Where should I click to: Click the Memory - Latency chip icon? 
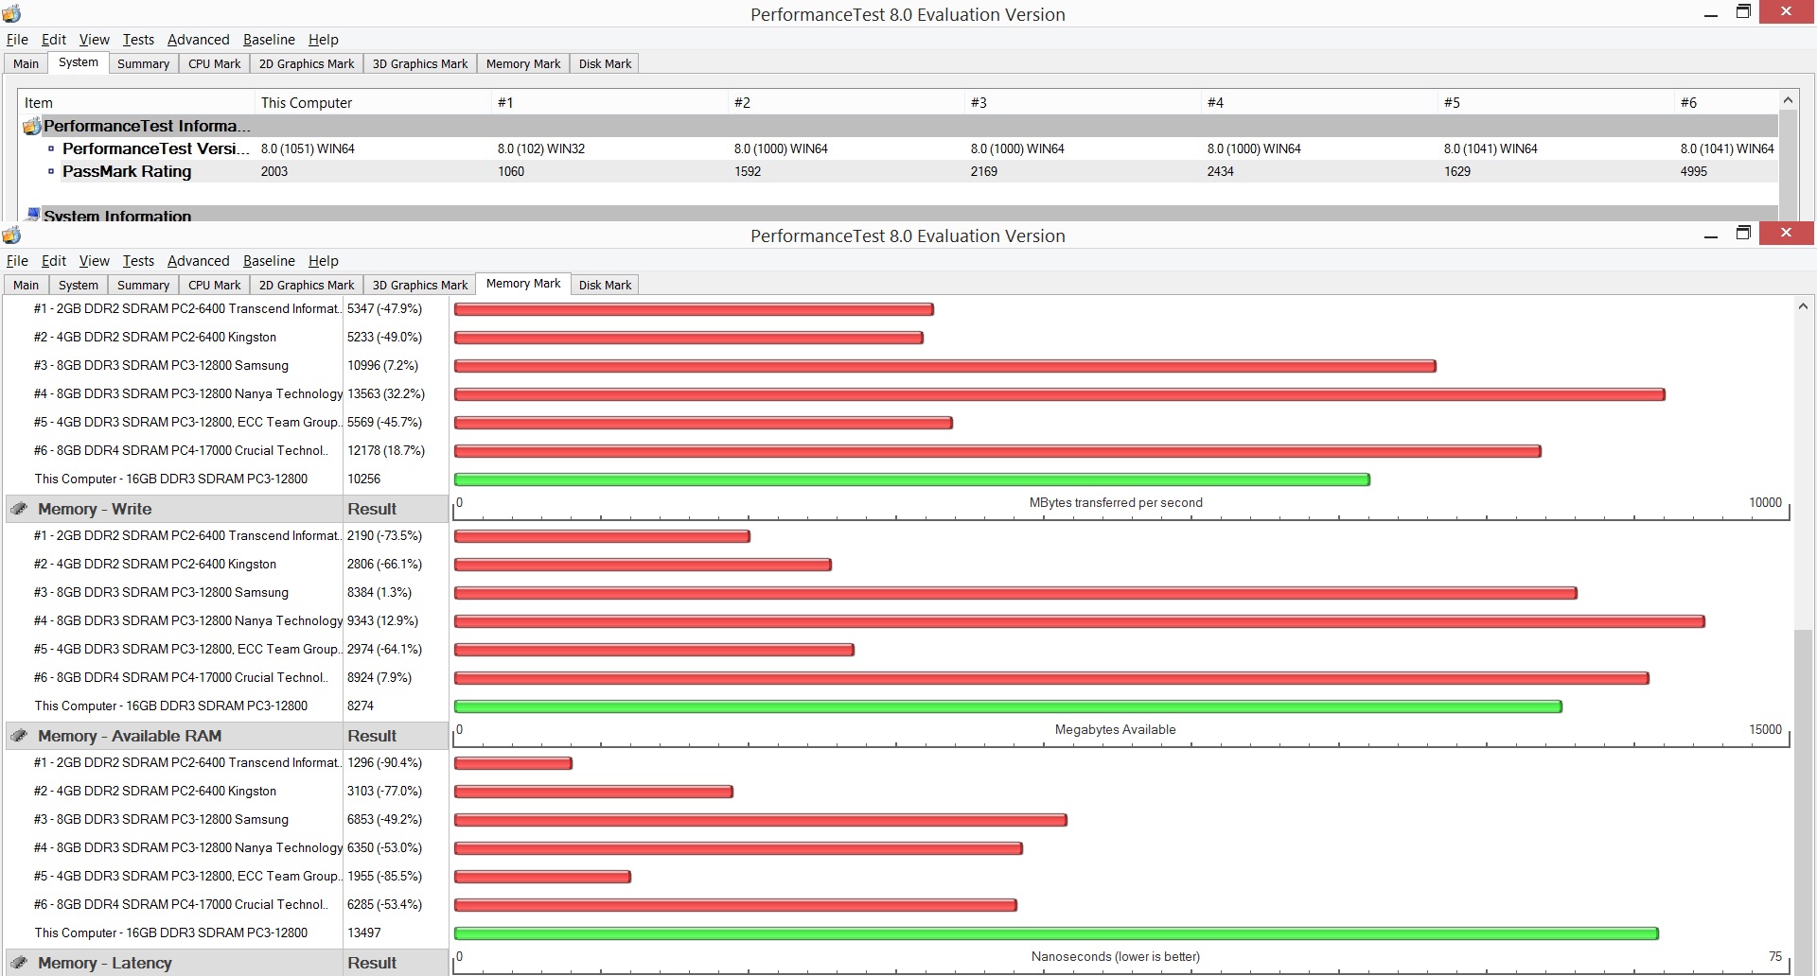click(x=19, y=963)
